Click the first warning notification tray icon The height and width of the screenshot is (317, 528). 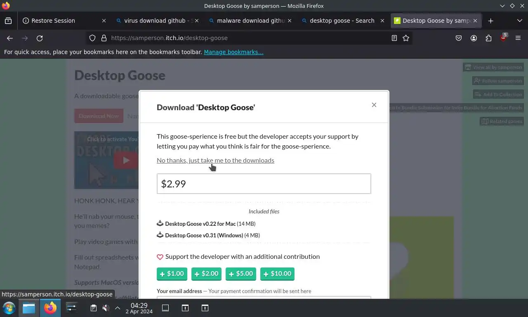coord(185,308)
